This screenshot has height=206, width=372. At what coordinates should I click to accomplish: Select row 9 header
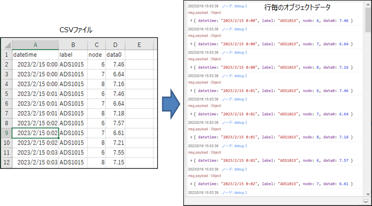tap(6, 133)
